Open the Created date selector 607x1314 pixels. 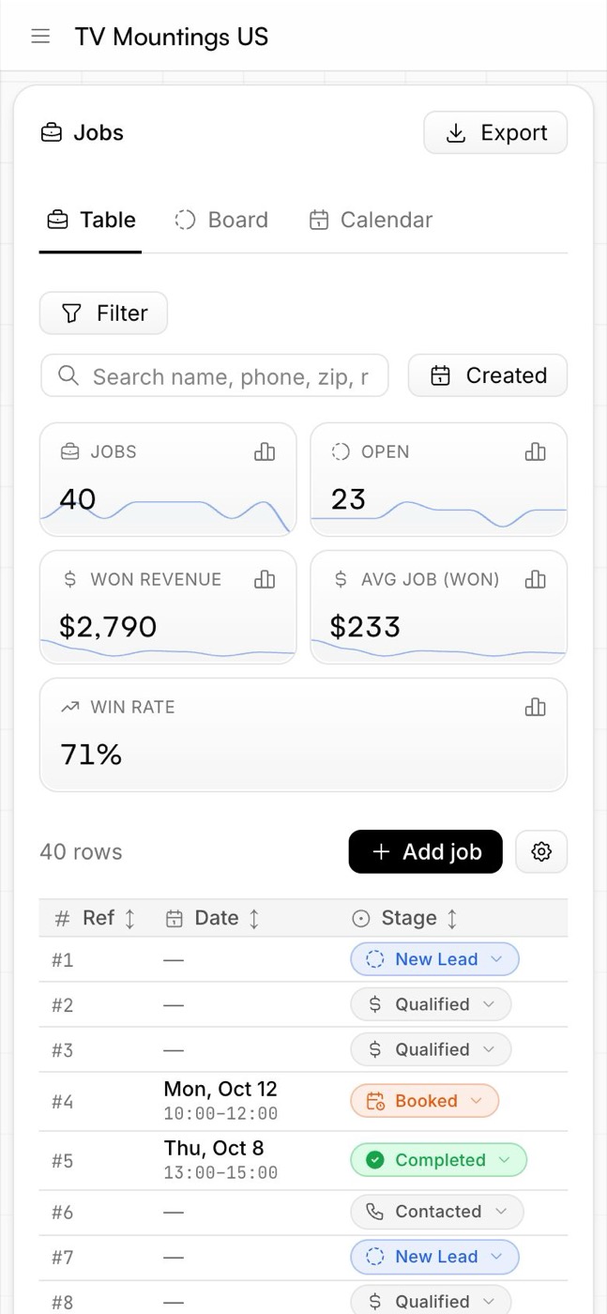tap(488, 375)
